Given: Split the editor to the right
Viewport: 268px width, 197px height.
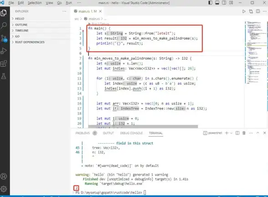Looking at the screenshot, I should click(258, 11).
